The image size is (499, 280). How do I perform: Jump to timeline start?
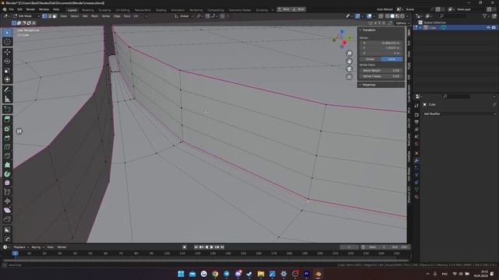click(196, 247)
